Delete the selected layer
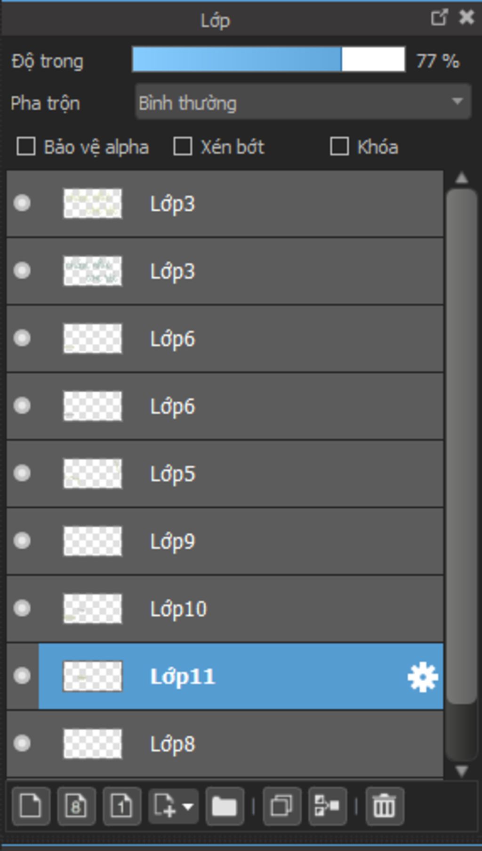Viewport: 482px width, 851px height. click(x=384, y=806)
